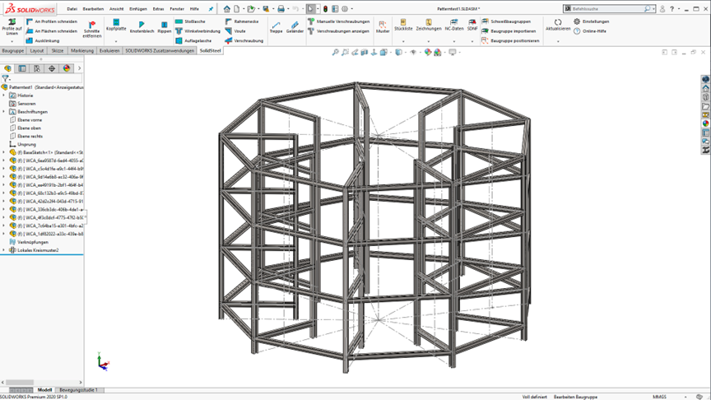Click the Einstellungen button

tap(592, 21)
